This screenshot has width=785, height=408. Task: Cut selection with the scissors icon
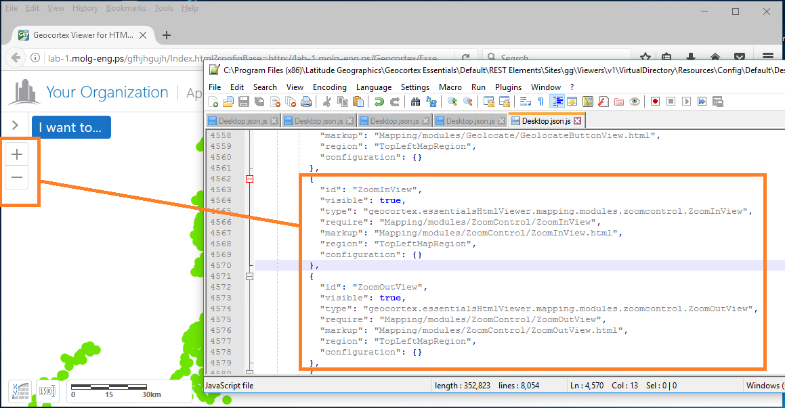(x=327, y=102)
